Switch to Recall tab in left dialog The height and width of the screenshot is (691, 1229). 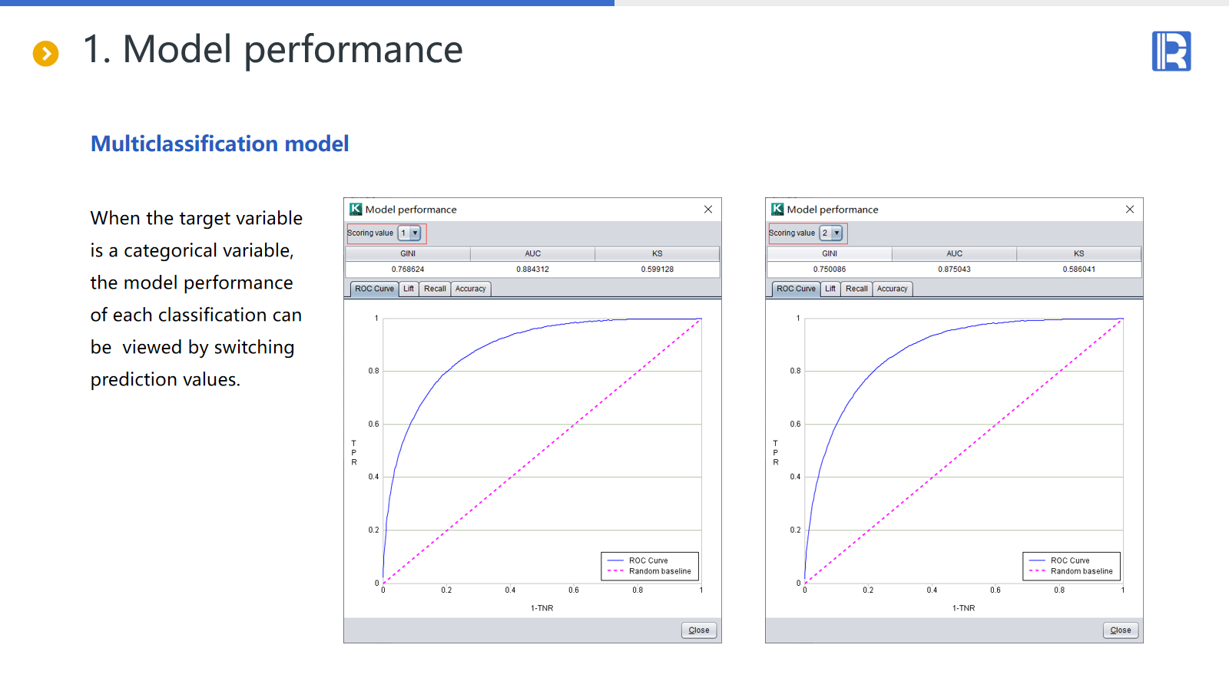click(x=435, y=289)
